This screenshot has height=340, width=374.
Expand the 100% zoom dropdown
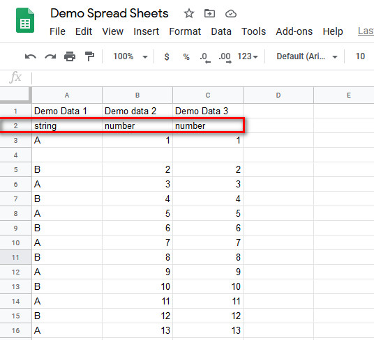point(130,56)
